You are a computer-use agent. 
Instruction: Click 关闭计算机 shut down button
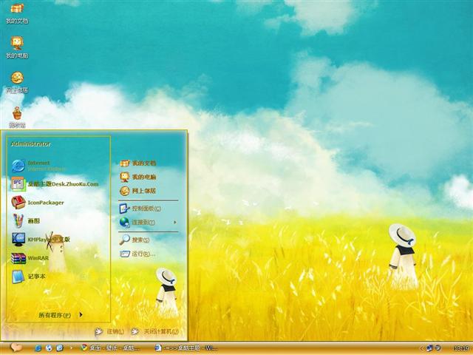click(x=155, y=331)
